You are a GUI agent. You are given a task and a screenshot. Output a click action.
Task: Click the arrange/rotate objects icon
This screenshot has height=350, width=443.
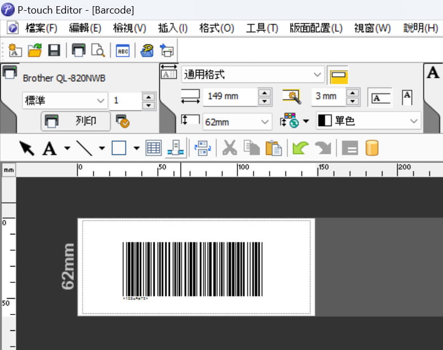point(203,148)
